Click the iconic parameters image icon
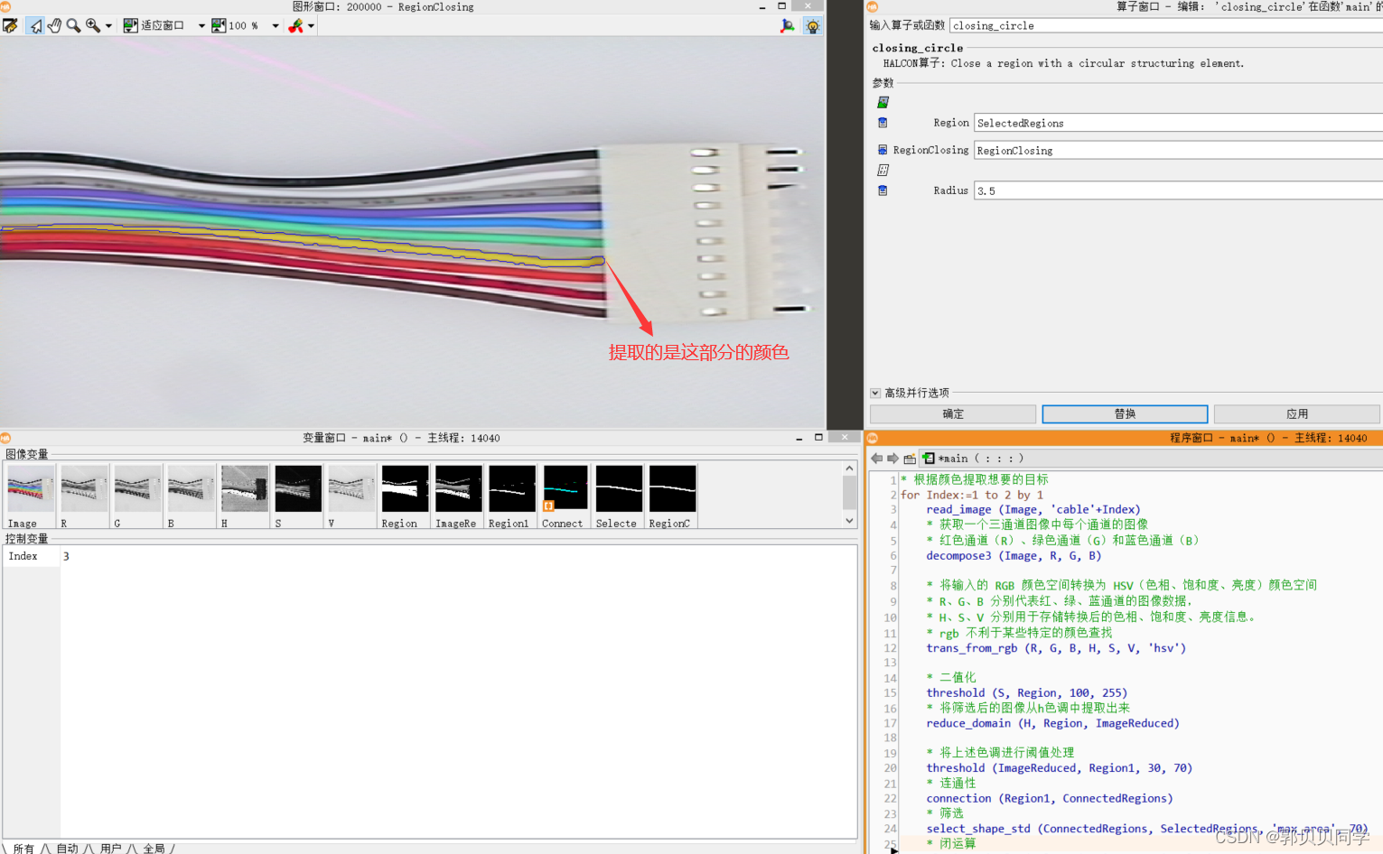The height and width of the screenshot is (854, 1383). (x=883, y=102)
